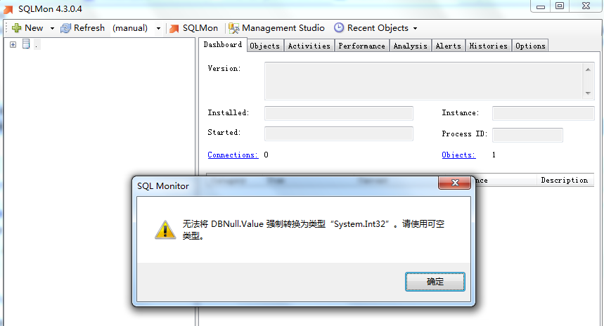Click the Version box scroll down arrow

click(x=588, y=93)
